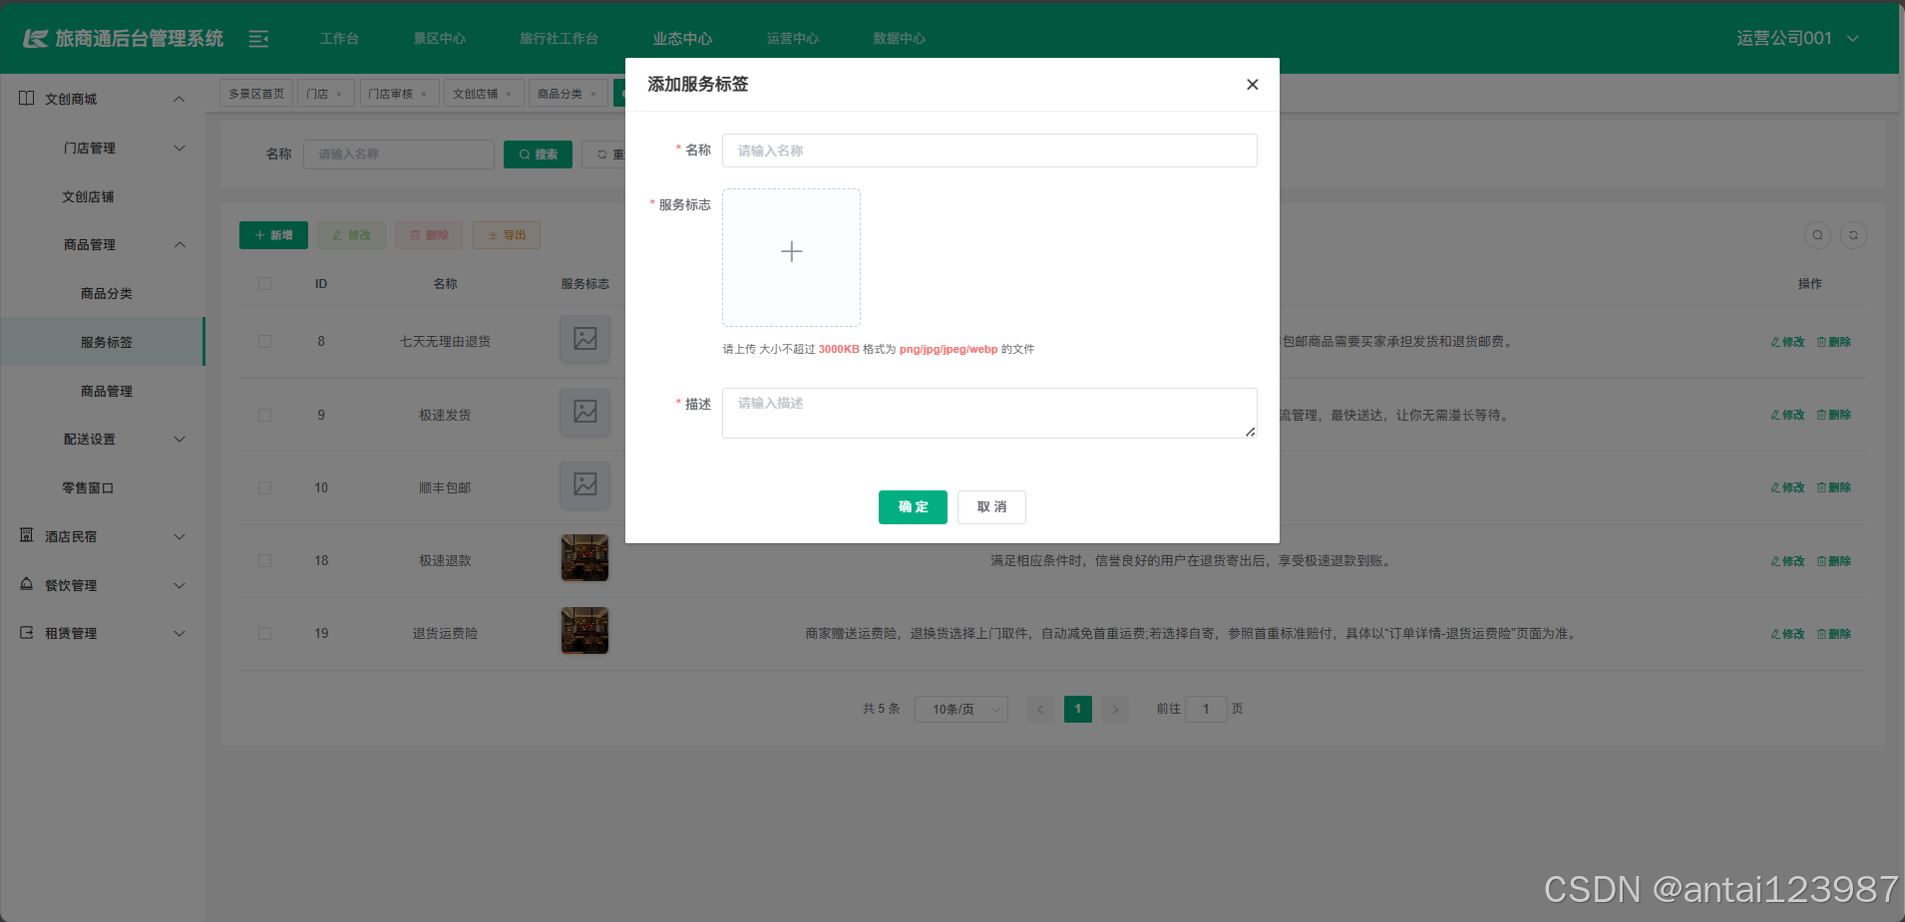
Task: Open 零售窗口 in the sidebar
Action: point(103,487)
